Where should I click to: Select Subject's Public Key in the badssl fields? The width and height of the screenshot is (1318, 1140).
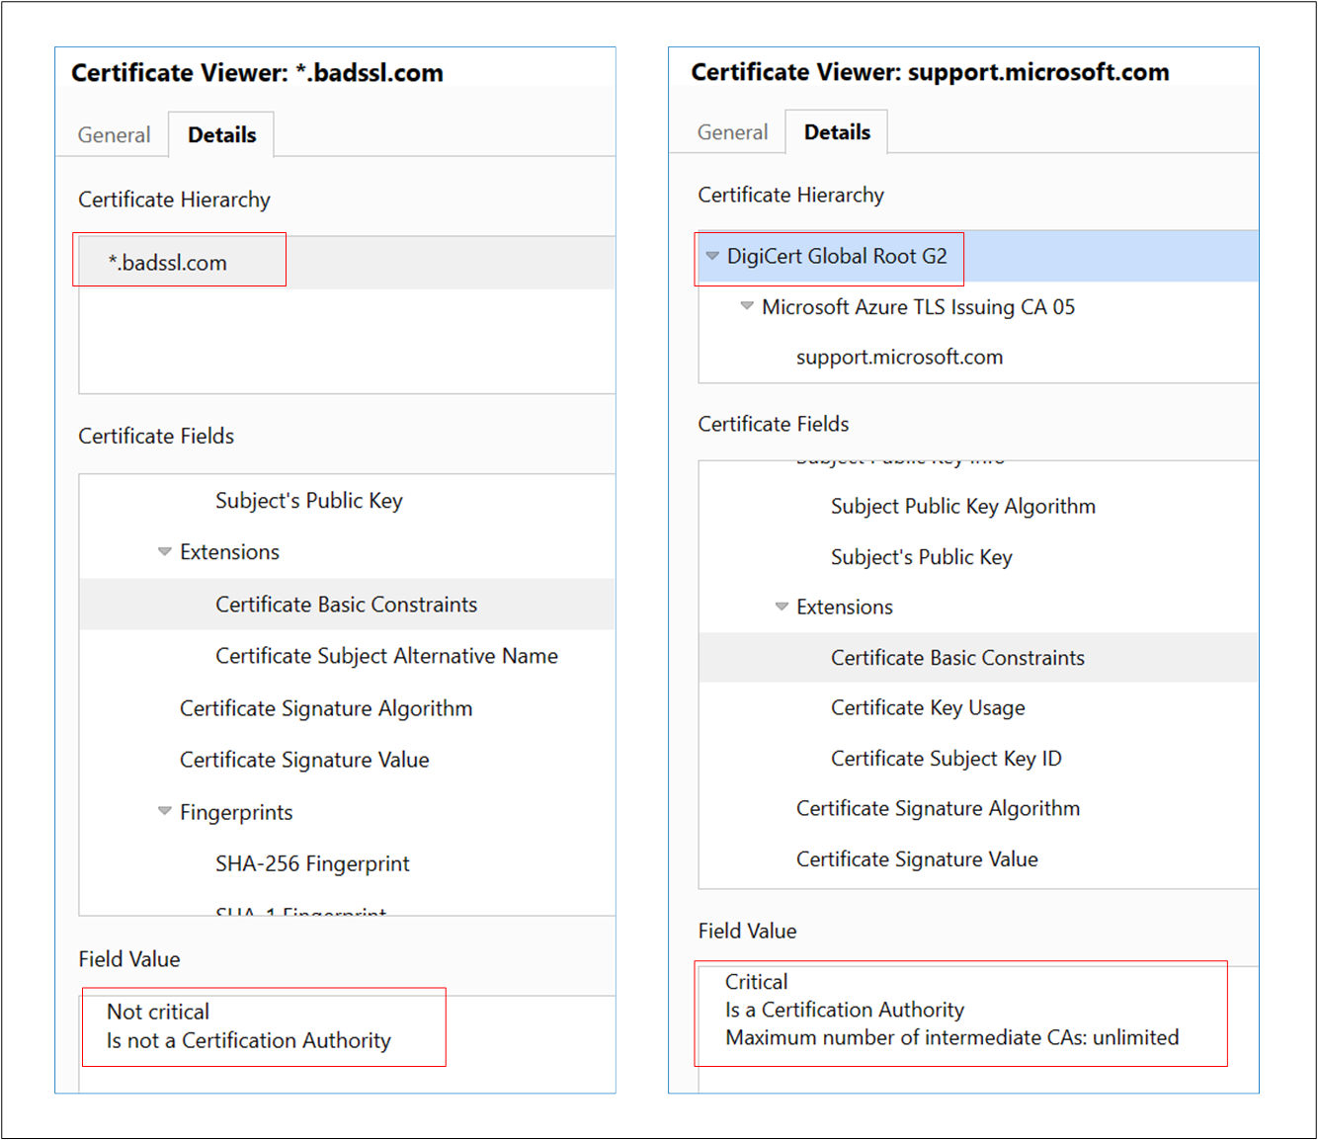(x=308, y=500)
